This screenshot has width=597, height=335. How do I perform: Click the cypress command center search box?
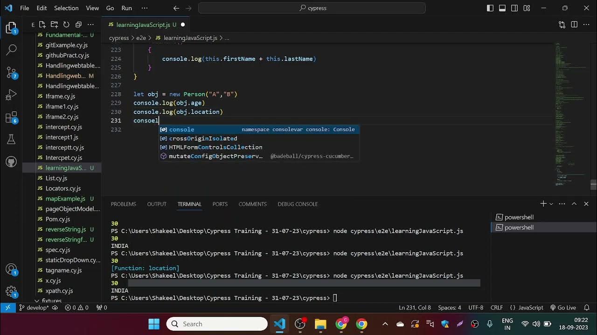312,8
